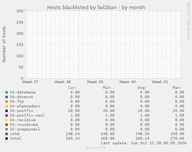
Task: Select the kh-snappymail legend label
Action: pyautogui.click(x=25, y=129)
